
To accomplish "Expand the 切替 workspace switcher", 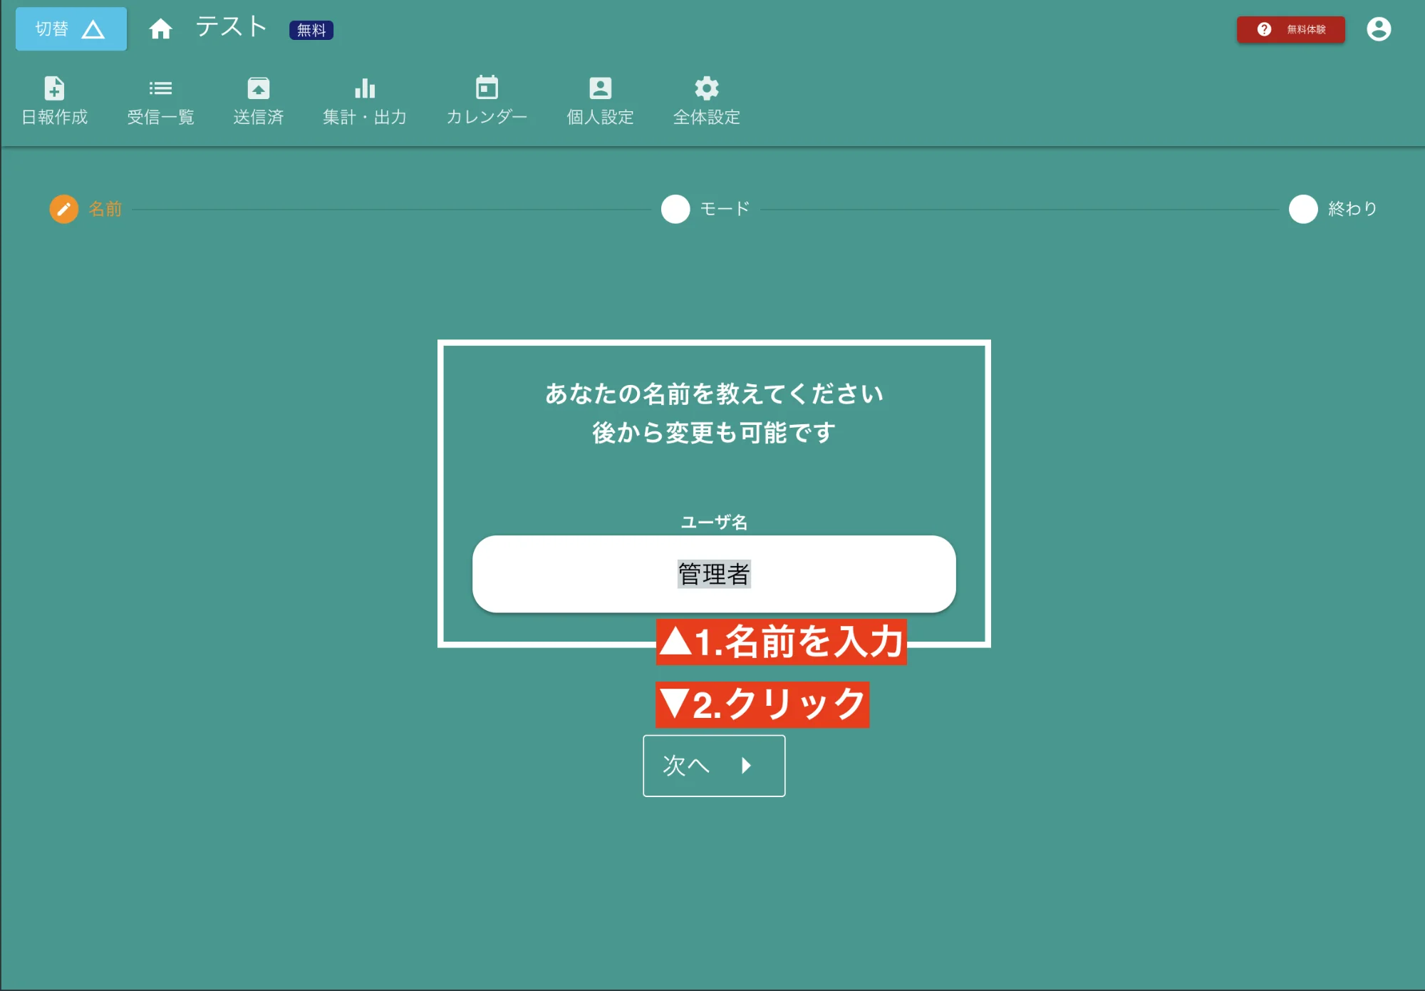I will (70, 29).
